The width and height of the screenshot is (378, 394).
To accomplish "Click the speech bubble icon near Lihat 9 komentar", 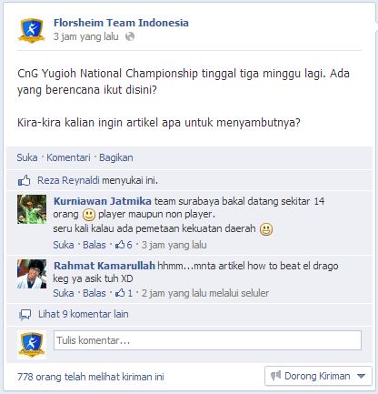I will pos(25,315).
